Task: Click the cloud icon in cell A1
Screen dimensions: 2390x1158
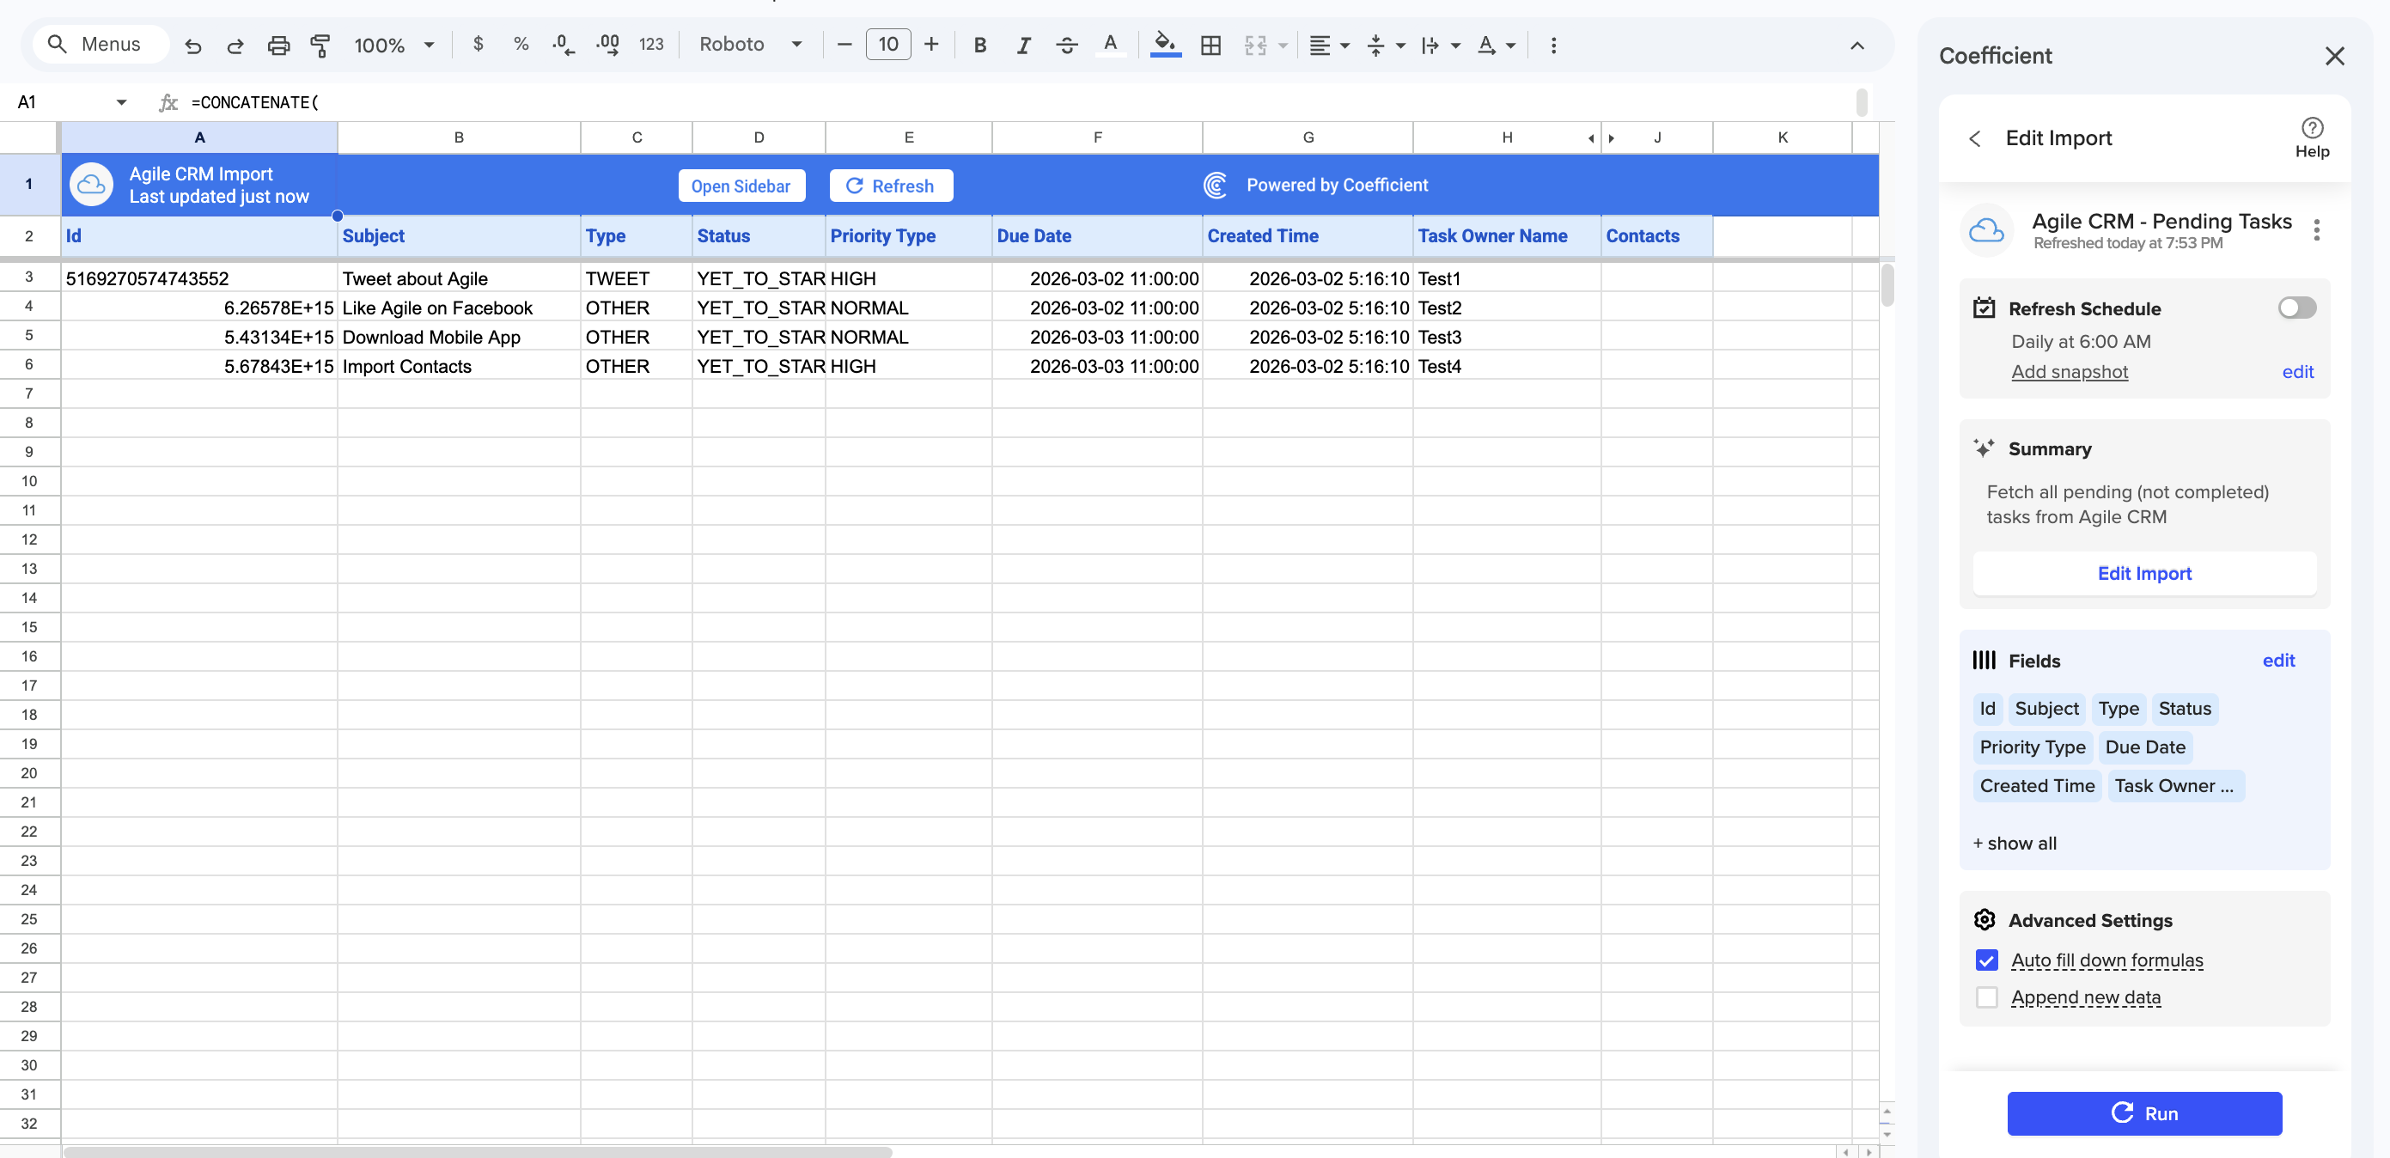Action: click(92, 185)
